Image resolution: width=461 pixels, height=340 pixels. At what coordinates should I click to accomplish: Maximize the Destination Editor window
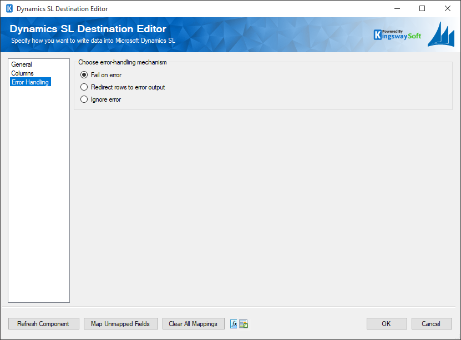click(x=422, y=8)
